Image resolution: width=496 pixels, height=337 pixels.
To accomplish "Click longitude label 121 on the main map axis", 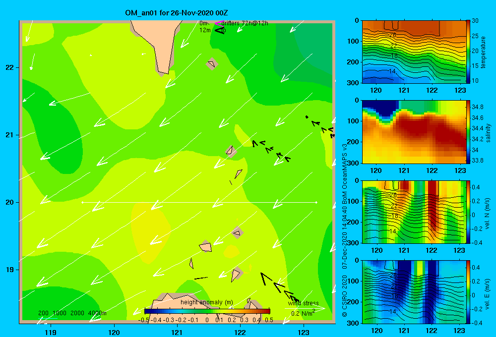I will (177, 332).
